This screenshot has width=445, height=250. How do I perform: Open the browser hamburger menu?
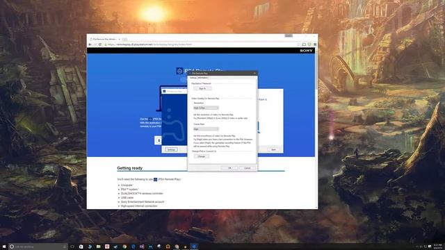point(315,44)
